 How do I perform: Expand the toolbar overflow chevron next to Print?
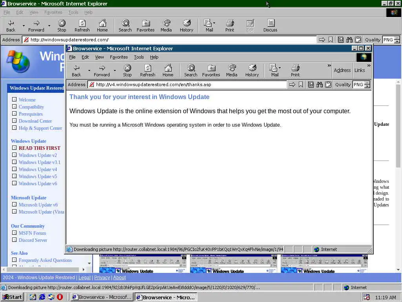point(329,66)
